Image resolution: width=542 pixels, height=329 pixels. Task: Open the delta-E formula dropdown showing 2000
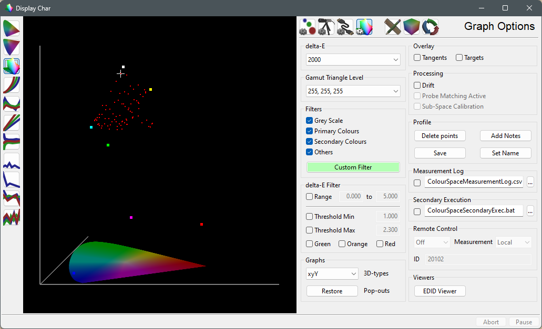[x=353, y=59]
